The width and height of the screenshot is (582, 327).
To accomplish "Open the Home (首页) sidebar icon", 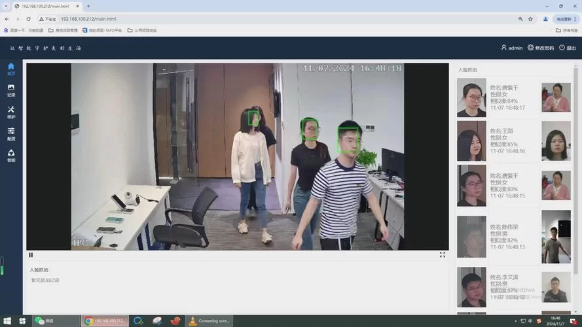I will click(11, 69).
